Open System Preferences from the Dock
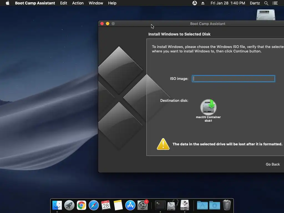Image resolution: width=284 pixels, height=213 pixels. point(143,205)
